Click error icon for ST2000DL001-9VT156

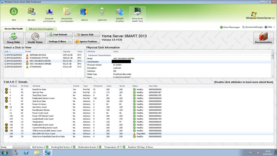pyautogui.click(x=27, y=58)
